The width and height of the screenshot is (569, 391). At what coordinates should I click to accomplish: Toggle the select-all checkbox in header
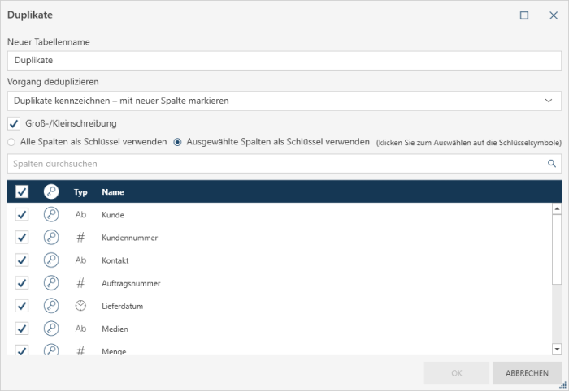pyautogui.click(x=22, y=192)
